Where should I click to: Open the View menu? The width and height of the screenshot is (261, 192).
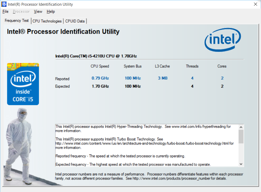pos(38,11)
